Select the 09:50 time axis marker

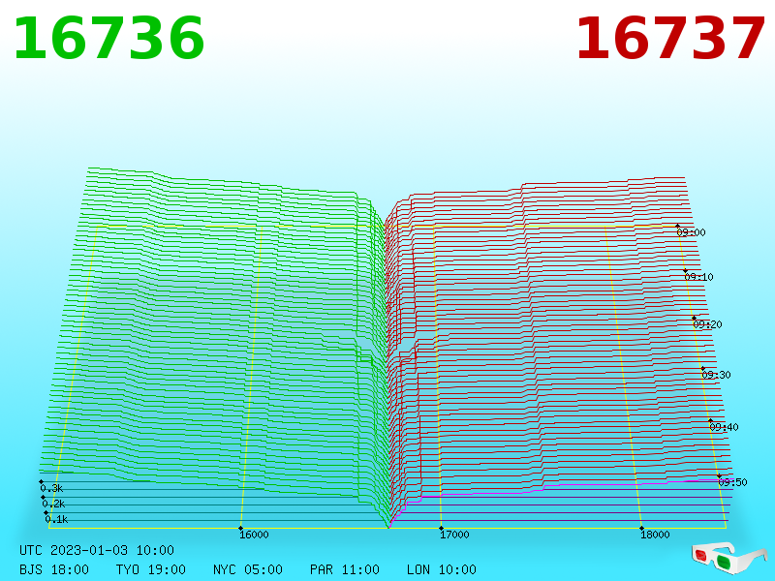[732, 482]
